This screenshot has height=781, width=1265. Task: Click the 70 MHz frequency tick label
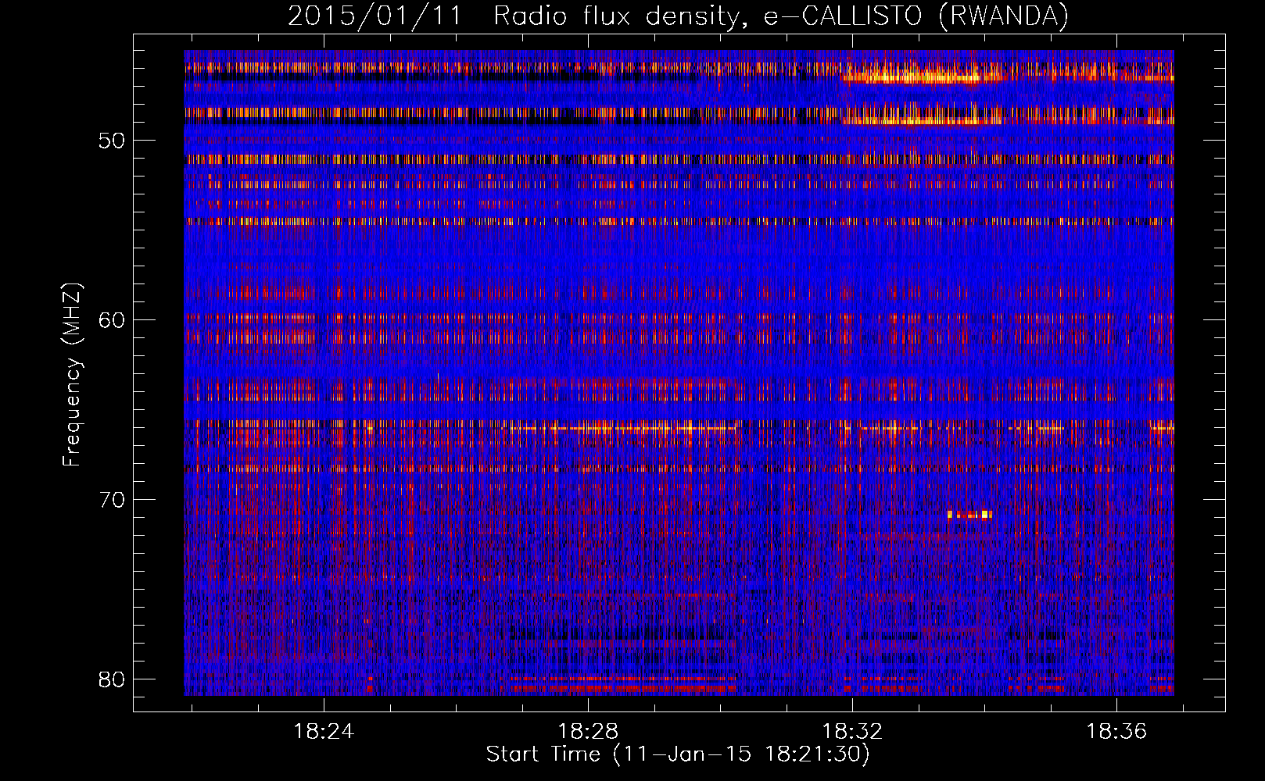click(x=112, y=500)
